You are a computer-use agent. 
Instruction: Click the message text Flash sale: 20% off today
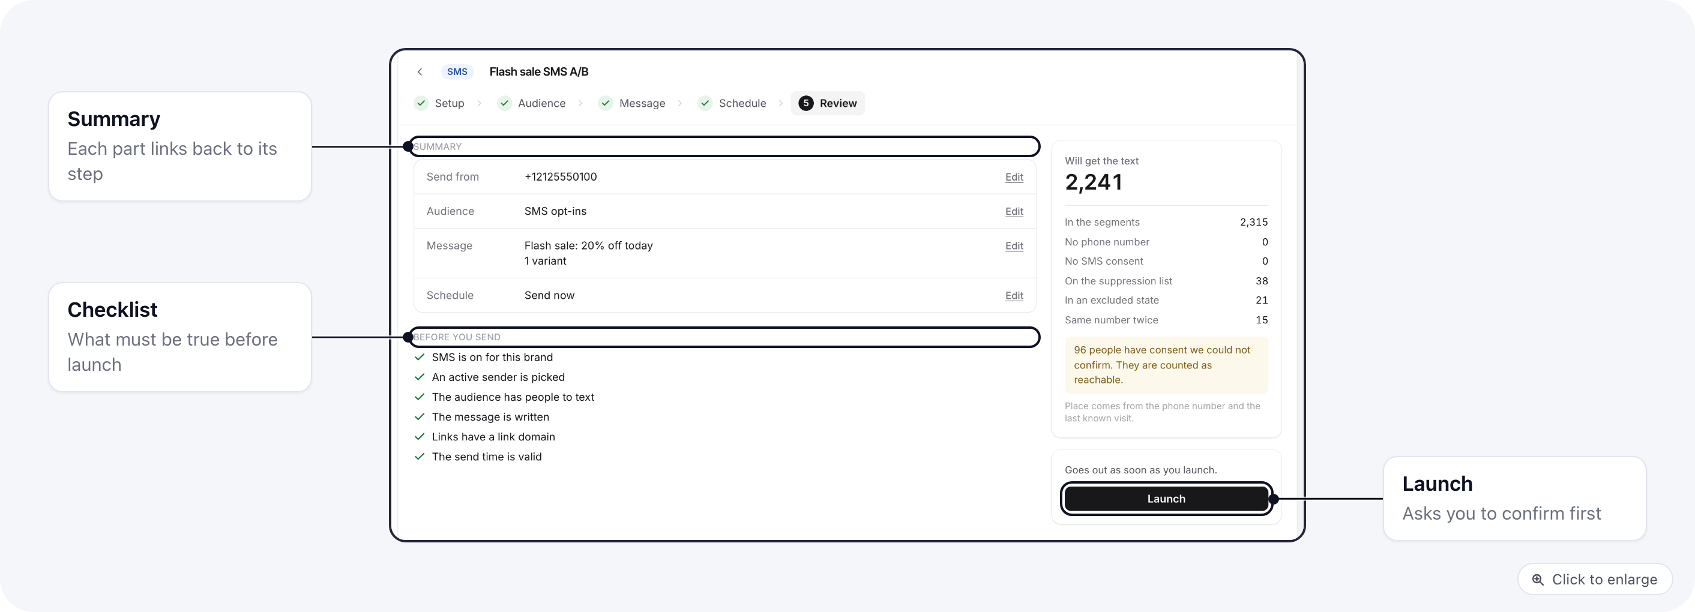588,245
